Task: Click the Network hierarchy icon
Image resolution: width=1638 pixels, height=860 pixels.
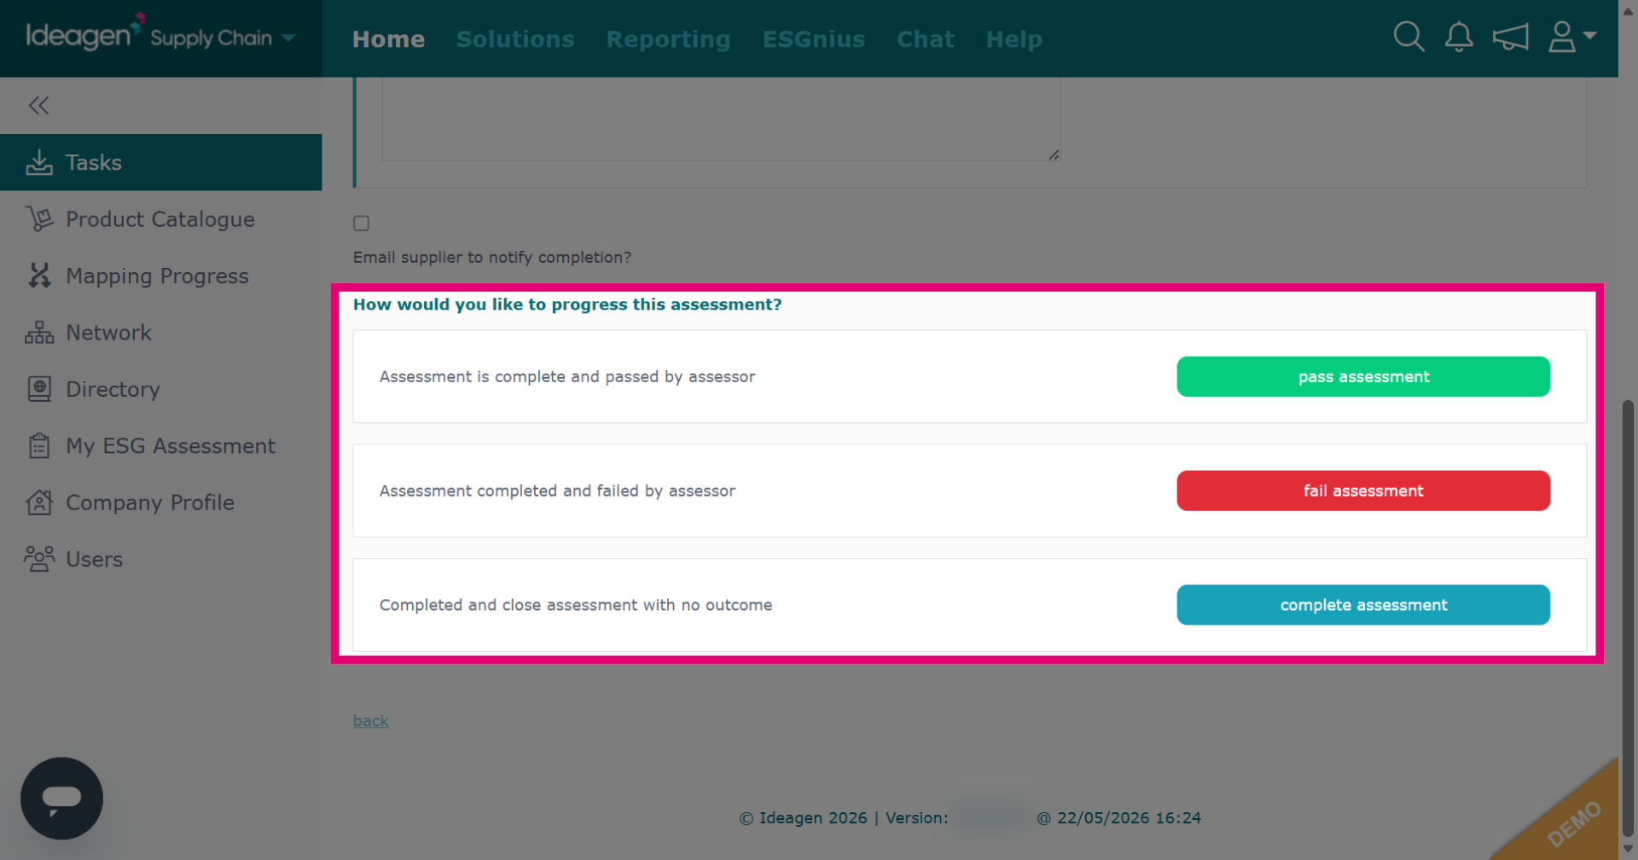Action: (x=39, y=333)
